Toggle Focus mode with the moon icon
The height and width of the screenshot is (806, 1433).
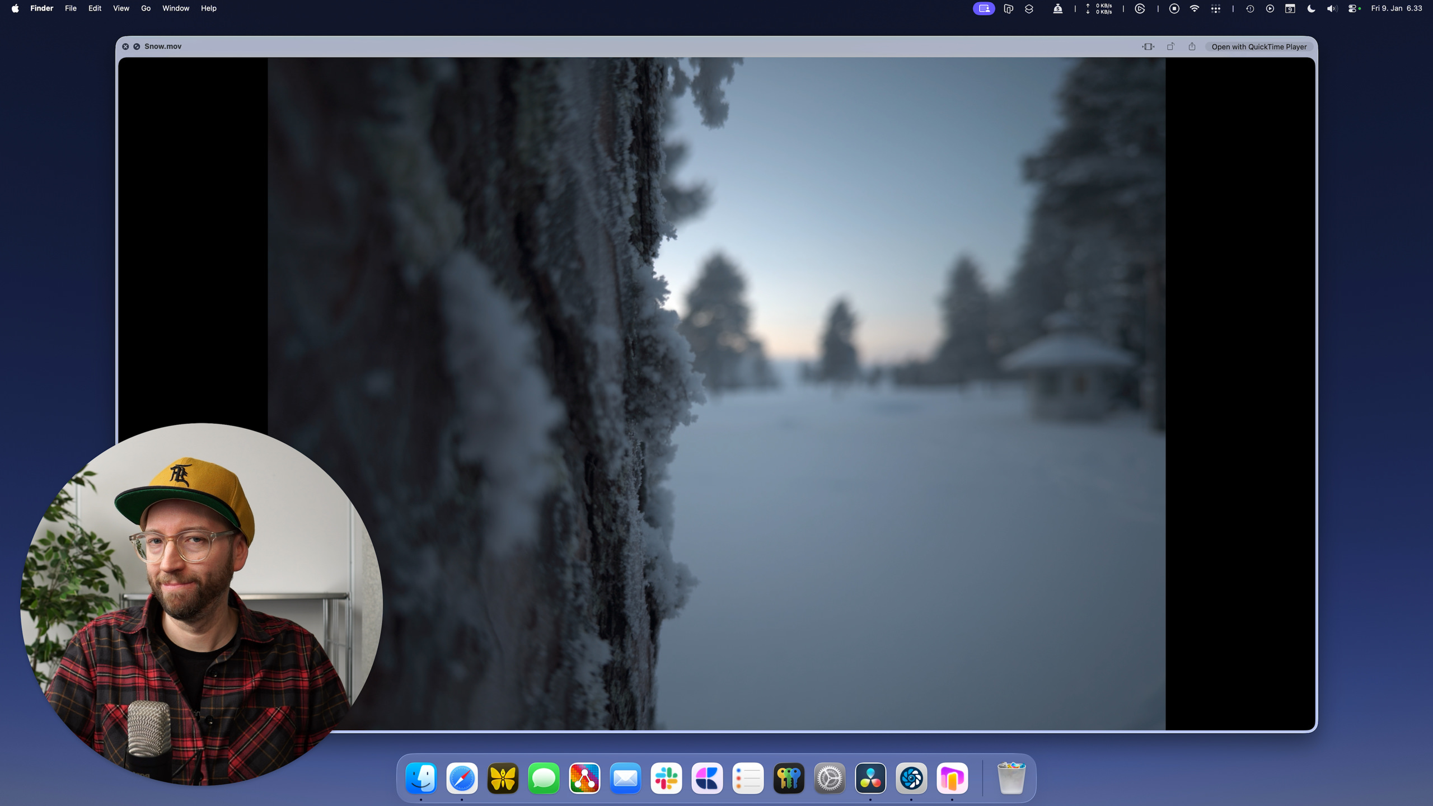[x=1311, y=8]
